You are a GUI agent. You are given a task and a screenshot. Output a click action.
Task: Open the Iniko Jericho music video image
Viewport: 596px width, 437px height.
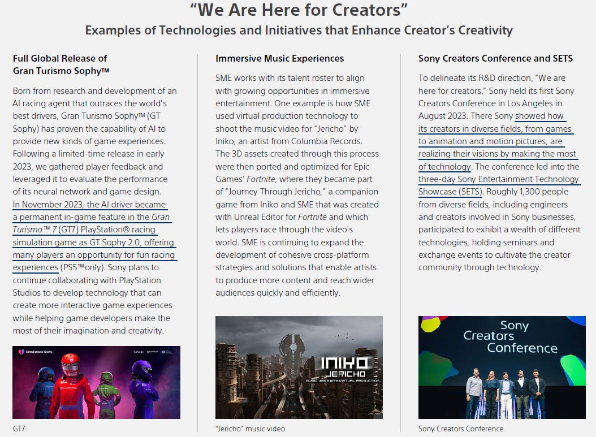click(x=299, y=367)
